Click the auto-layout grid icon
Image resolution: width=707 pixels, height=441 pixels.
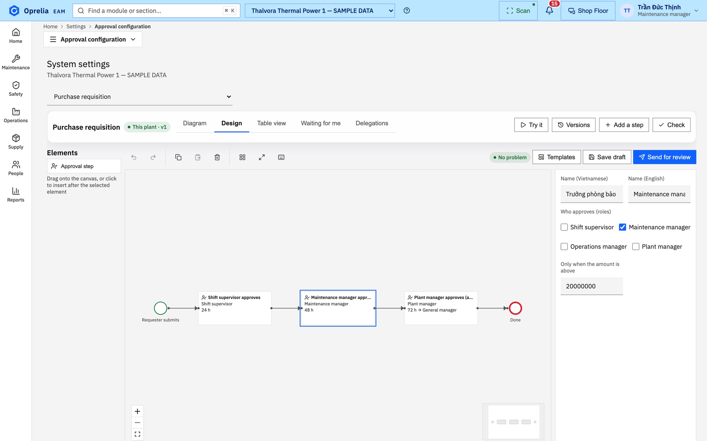tap(242, 157)
